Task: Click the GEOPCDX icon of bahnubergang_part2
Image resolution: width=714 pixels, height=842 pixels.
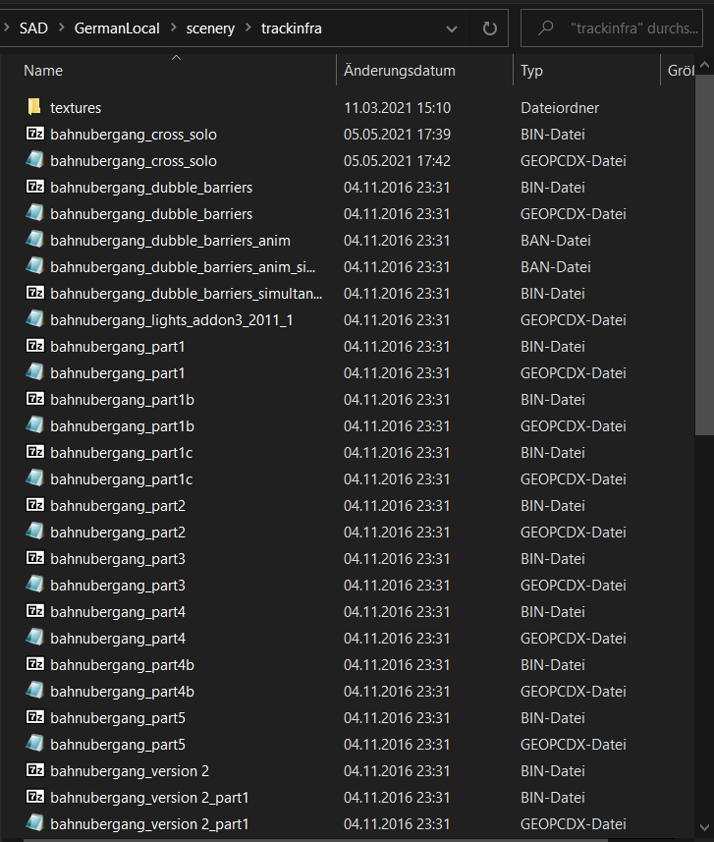Action: point(35,532)
